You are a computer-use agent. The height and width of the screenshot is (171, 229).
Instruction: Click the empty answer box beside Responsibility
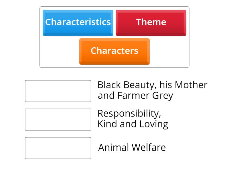click(58, 119)
